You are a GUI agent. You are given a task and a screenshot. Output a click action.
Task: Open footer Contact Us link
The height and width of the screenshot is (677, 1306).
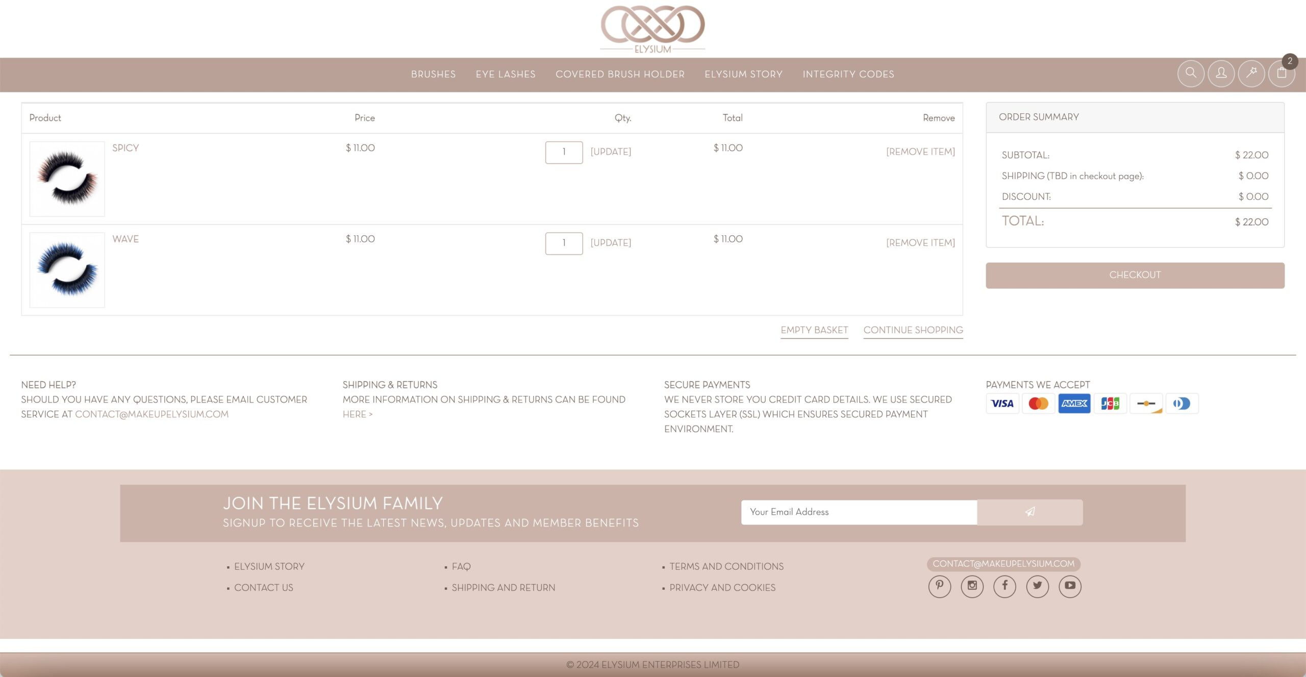pyautogui.click(x=263, y=588)
